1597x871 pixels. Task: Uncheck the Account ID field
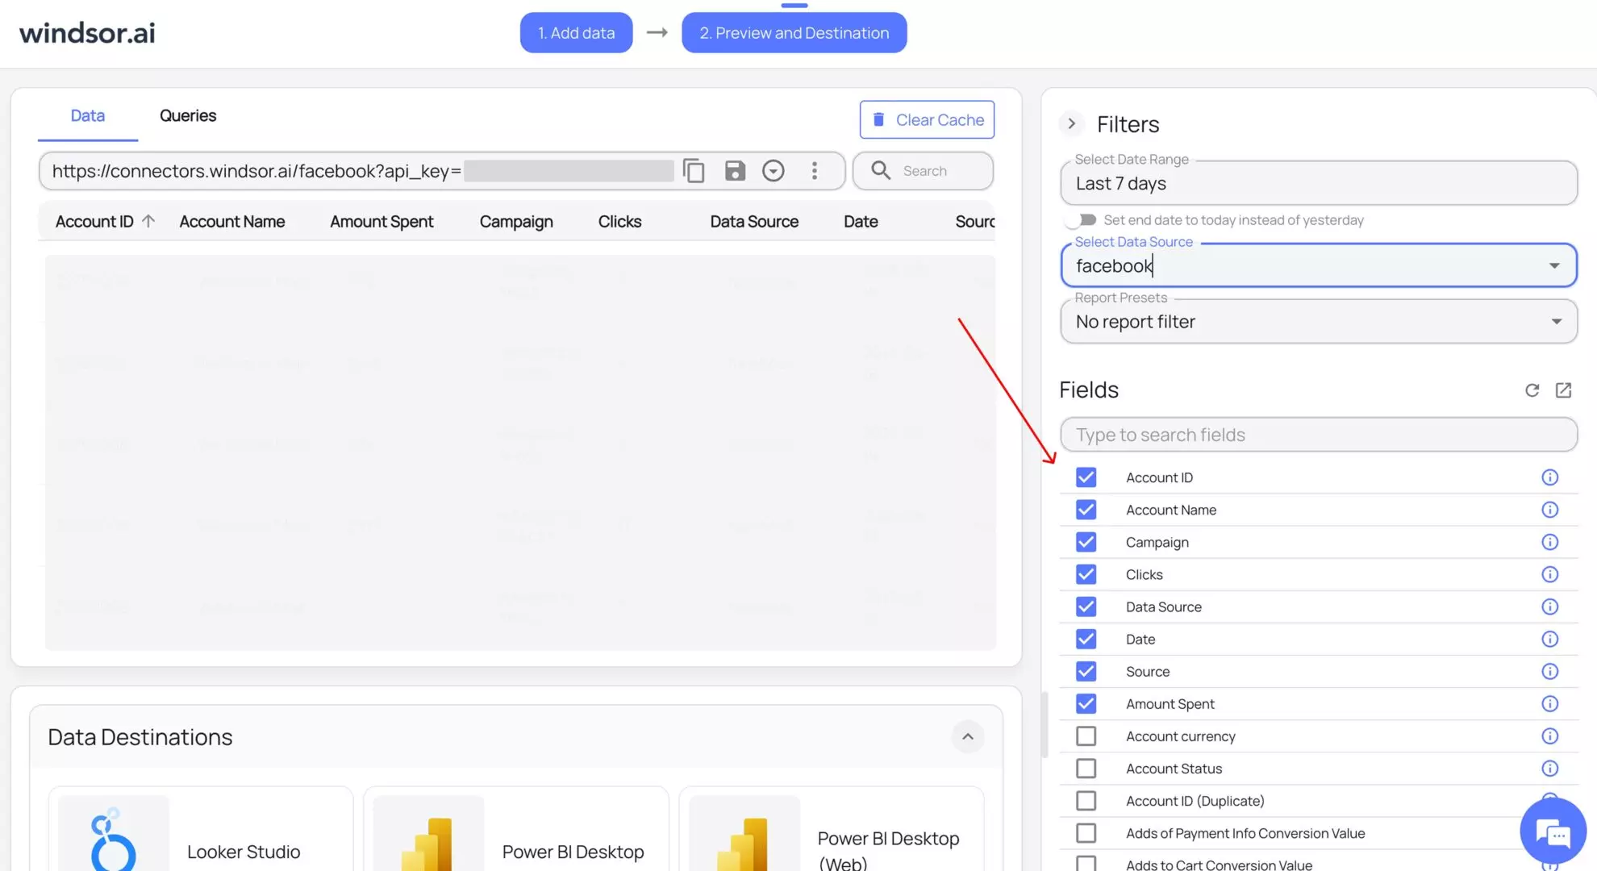(x=1086, y=477)
